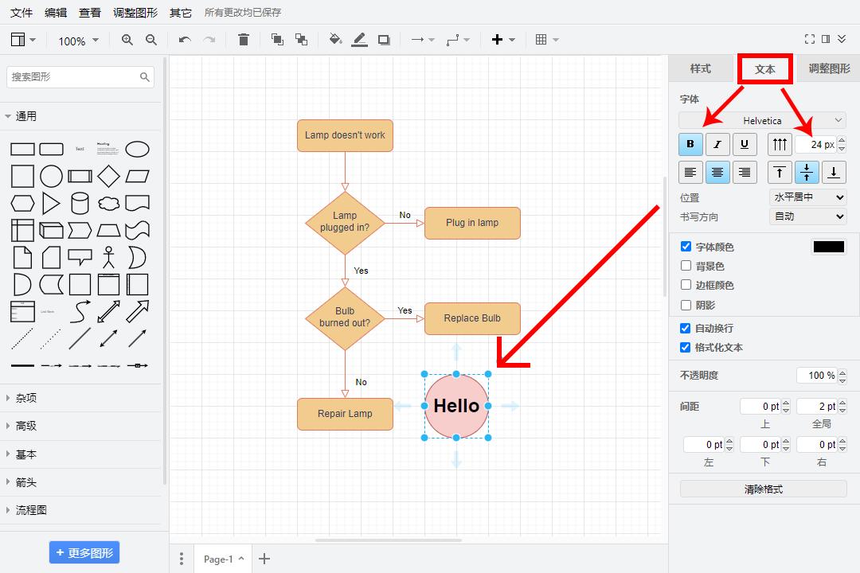The height and width of the screenshot is (573, 860).
Task: Expand the 流程图 shape category
Action: 31,510
